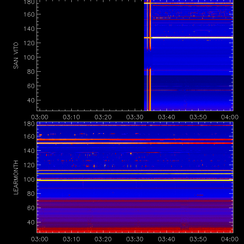Select the 160 tick label on LEARMONTH axis
This screenshot has height=244, width=244.
29,136
